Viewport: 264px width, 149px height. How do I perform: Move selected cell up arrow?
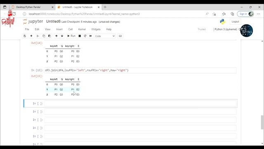57,36
